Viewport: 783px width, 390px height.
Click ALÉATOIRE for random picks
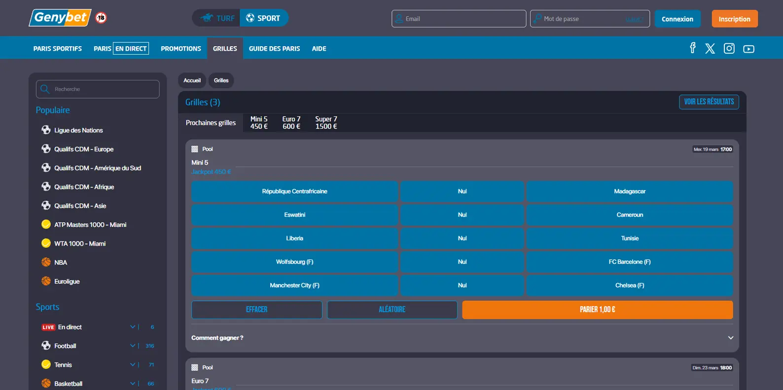pyautogui.click(x=392, y=310)
